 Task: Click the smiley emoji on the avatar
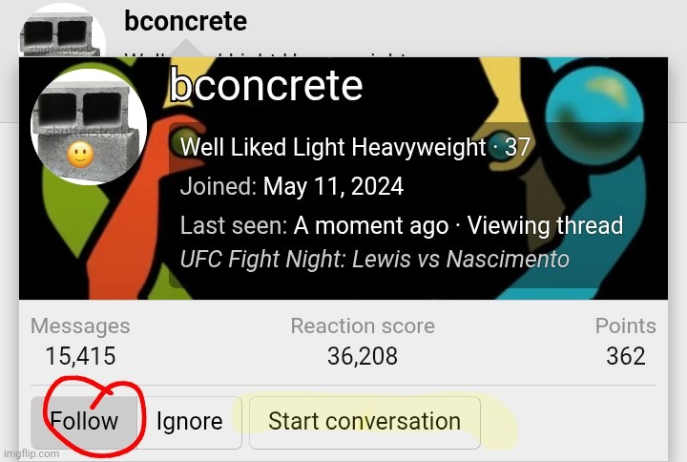(80, 156)
